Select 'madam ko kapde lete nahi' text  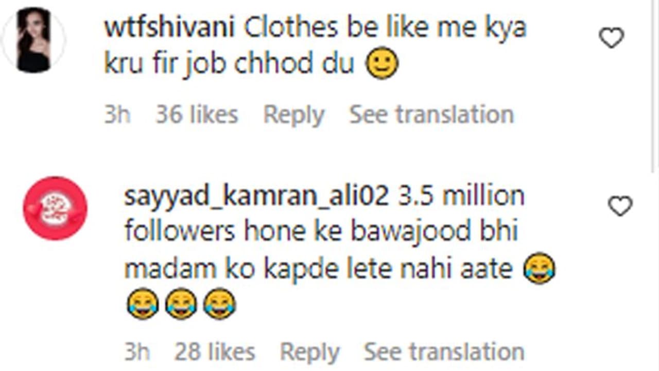click(x=293, y=269)
